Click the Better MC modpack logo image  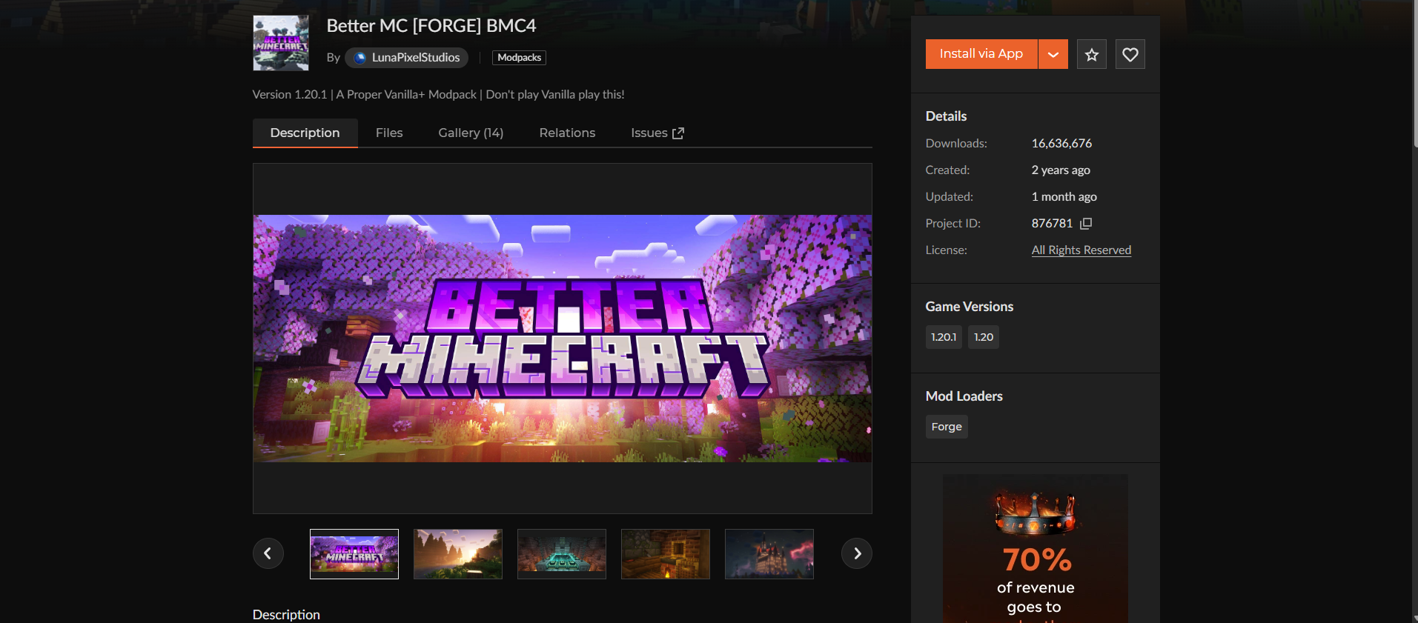coord(281,43)
